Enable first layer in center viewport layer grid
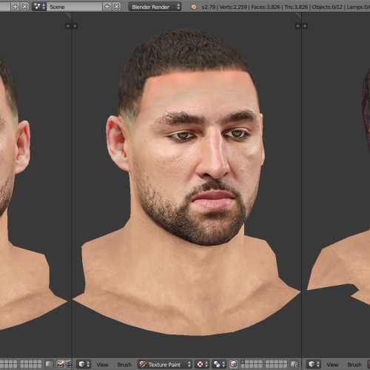370x370 pixels. pos(243,363)
